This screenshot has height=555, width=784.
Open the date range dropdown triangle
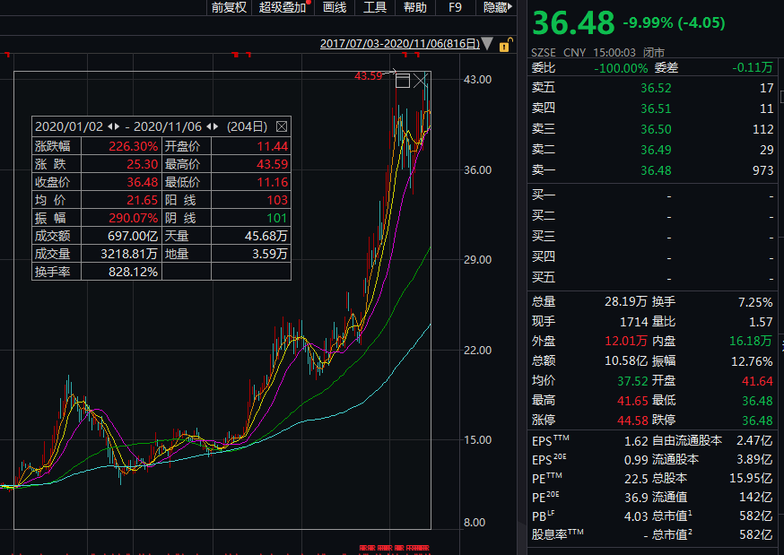tap(487, 44)
